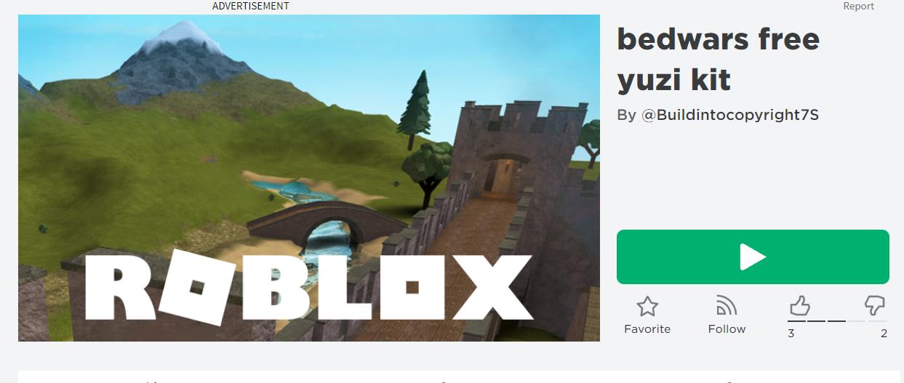Dislike the game with thumbs down
Viewport: 904px width, 383px height.
875,305
